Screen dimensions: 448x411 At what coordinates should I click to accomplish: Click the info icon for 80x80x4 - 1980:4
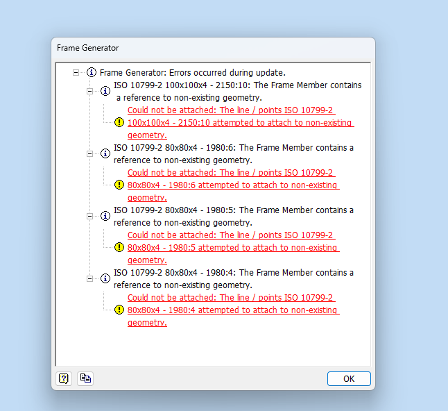pyautogui.click(x=105, y=278)
